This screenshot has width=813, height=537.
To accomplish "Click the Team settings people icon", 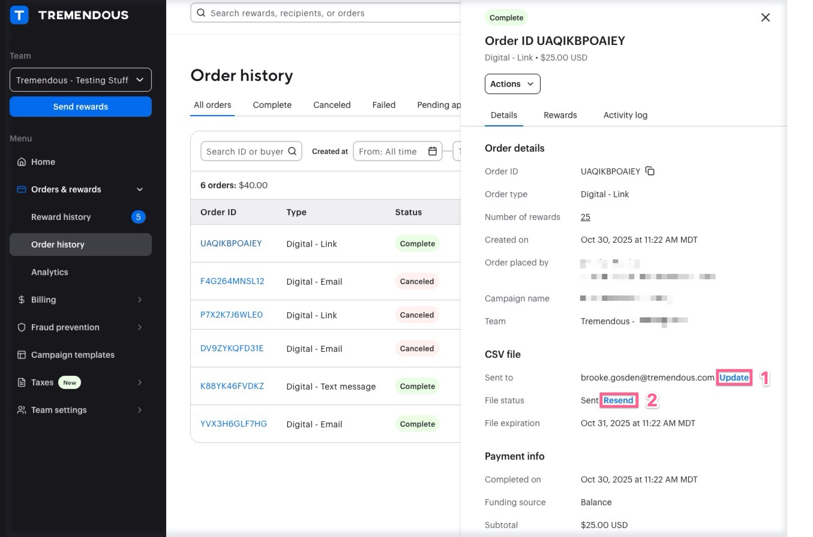I will click(x=22, y=410).
